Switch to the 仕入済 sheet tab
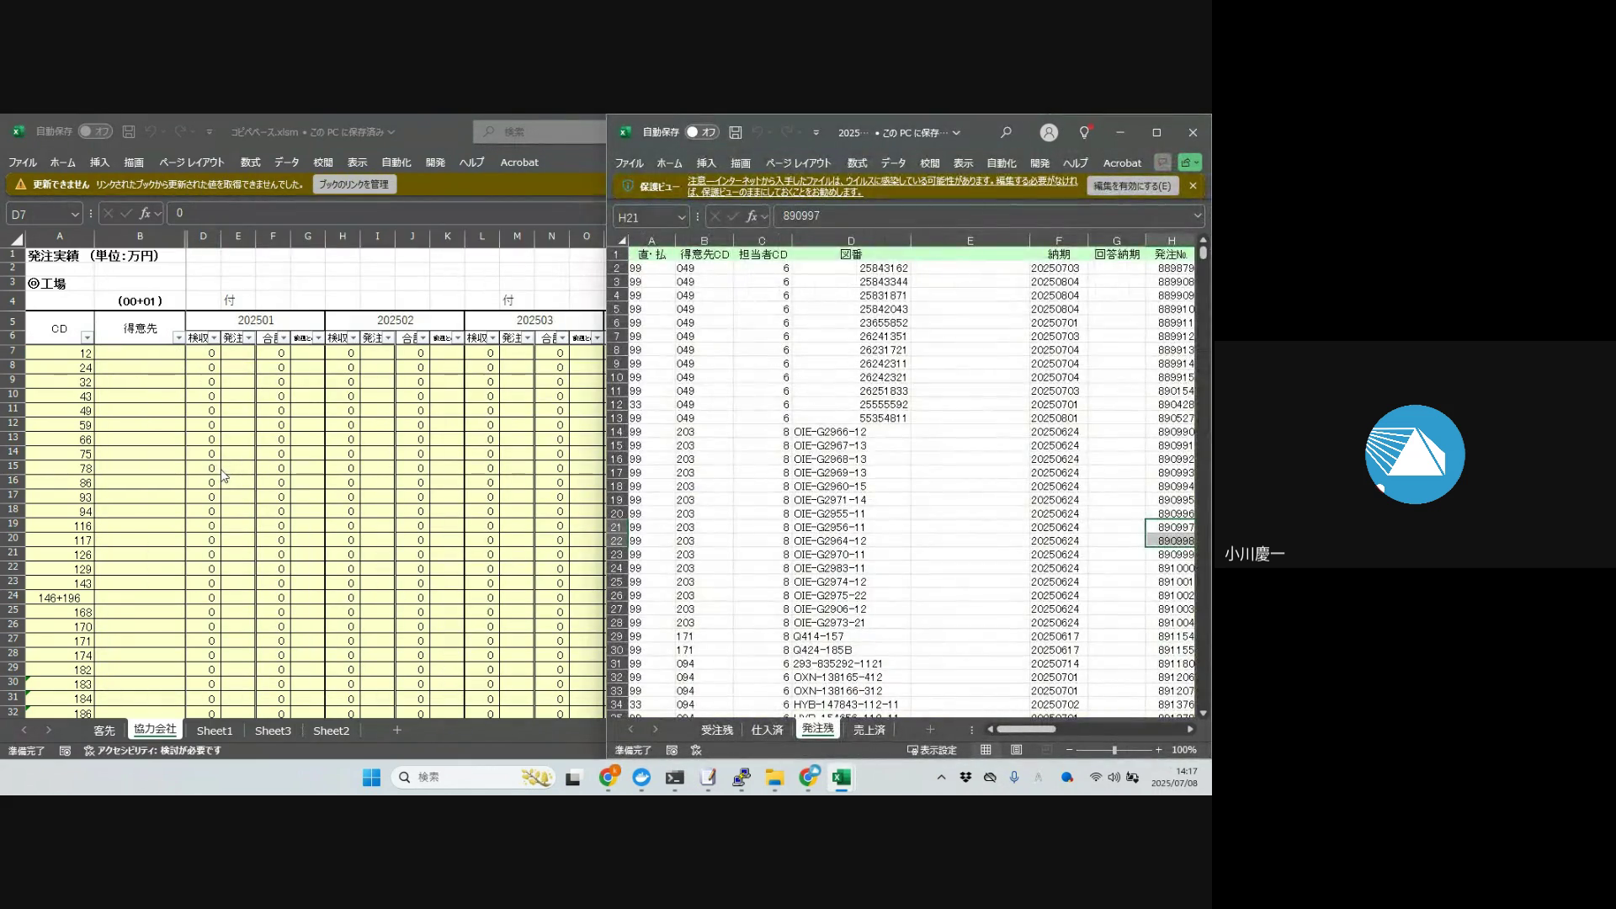1616x909 pixels. (767, 730)
